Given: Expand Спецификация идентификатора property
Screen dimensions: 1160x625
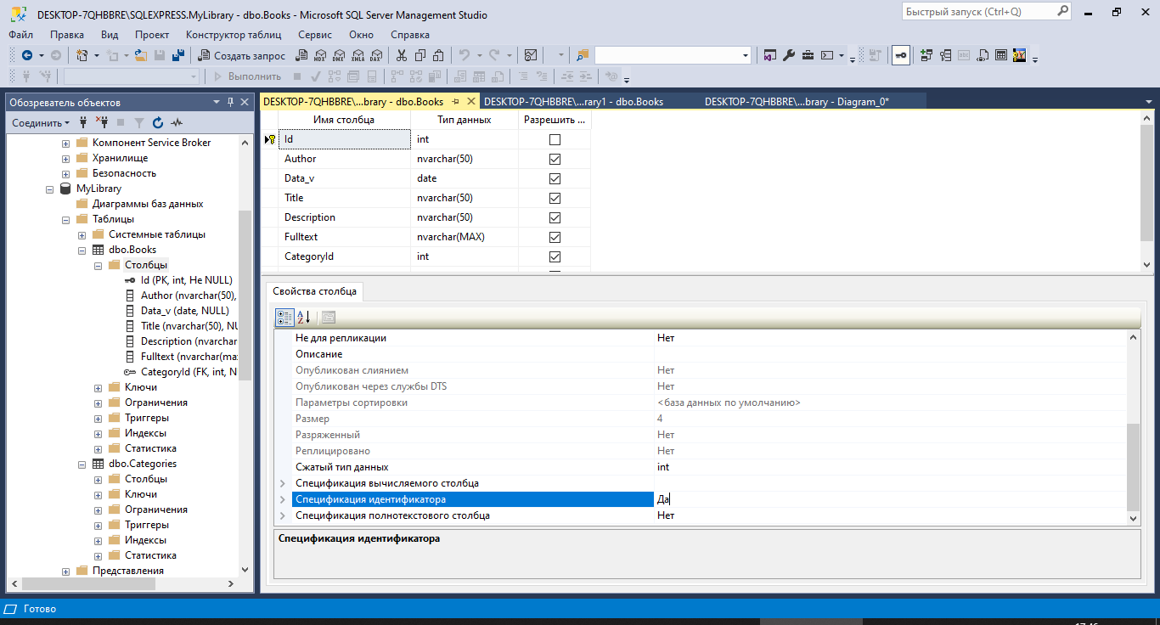Looking at the screenshot, I should coord(283,499).
